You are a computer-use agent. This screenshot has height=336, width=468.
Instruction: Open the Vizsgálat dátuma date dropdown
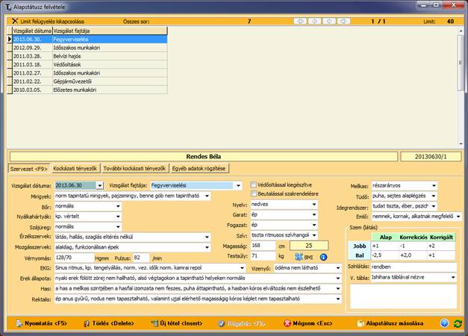pos(100,185)
